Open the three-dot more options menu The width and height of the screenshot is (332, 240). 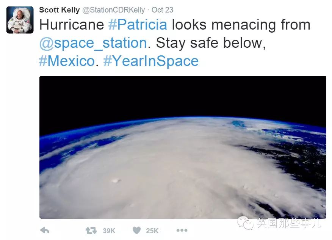pos(182,230)
